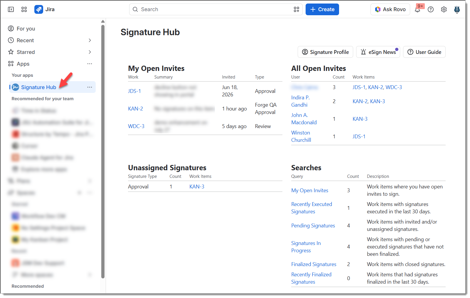Click the Jira logo in header
The height and width of the screenshot is (298, 470).
point(45,9)
